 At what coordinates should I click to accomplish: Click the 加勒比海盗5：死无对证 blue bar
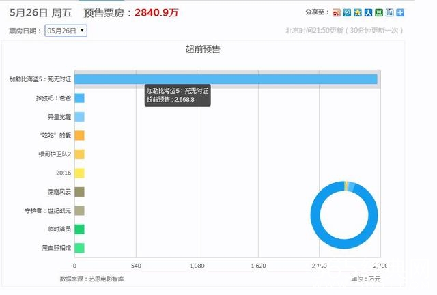[x=225, y=79]
